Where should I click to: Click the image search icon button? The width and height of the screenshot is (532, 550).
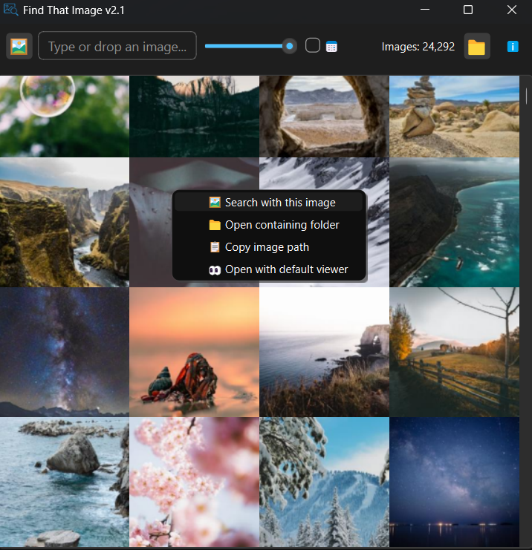19,46
